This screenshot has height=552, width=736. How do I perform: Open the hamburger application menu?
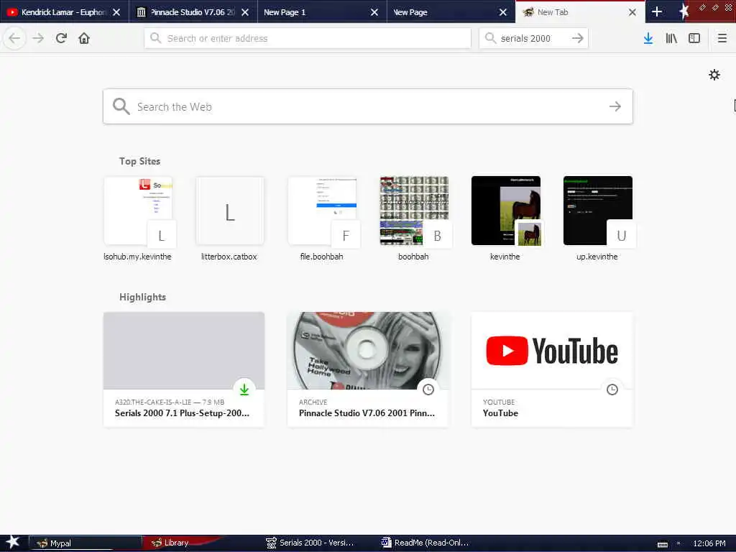pyautogui.click(x=722, y=38)
